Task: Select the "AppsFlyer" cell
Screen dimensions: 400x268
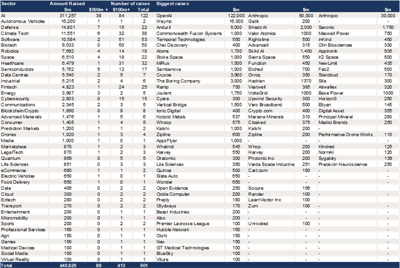Action: (x=167, y=141)
